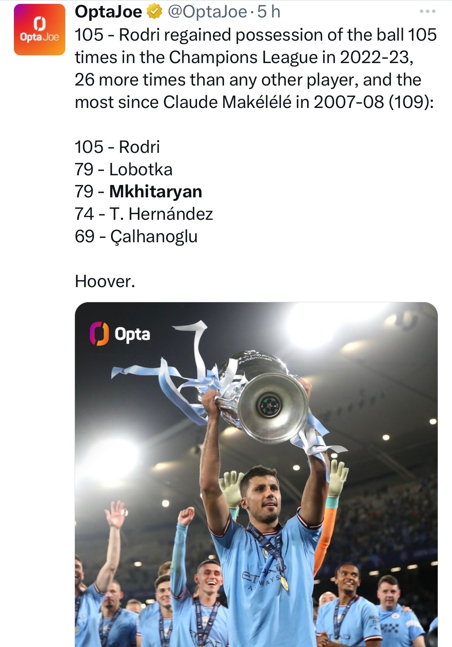
Task: Click the gold medal on Rodri's chest
Action: [x=284, y=584]
